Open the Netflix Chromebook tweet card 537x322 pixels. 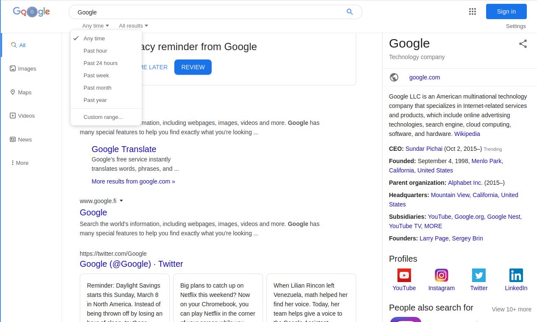pos(218,298)
